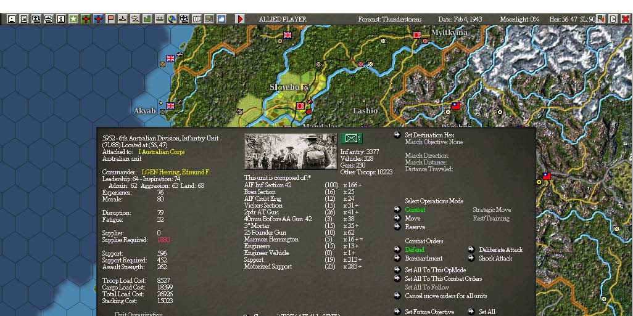Click the soldiers photo thumbnail

coord(290,152)
